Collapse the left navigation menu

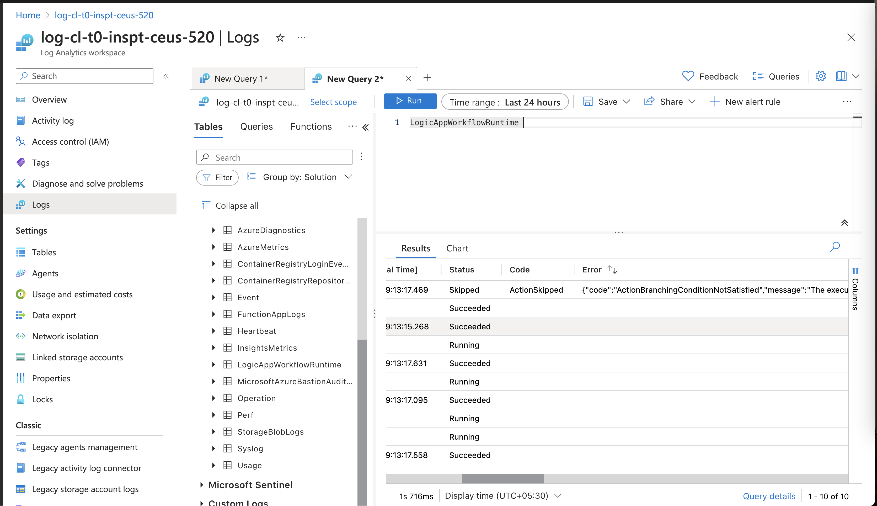click(x=166, y=76)
